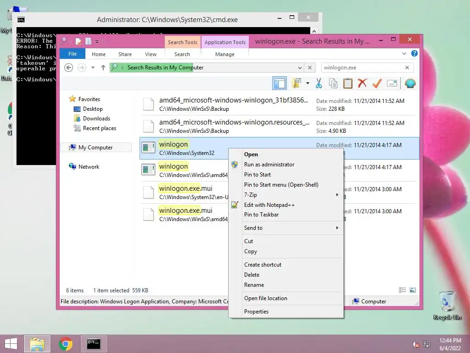Click the red X Delete toolbar icon
The image size is (470, 353).
(362, 83)
